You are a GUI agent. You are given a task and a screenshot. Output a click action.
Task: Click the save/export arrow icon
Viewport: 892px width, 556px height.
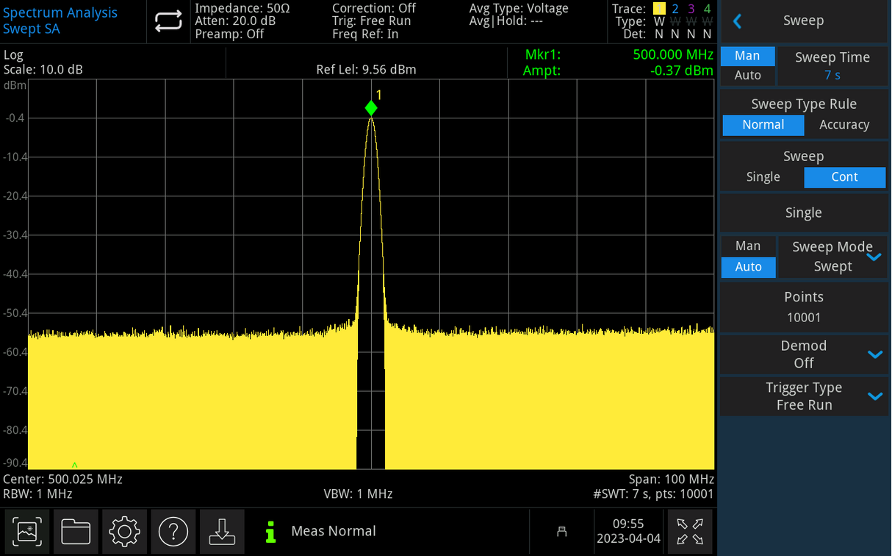tap(222, 531)
